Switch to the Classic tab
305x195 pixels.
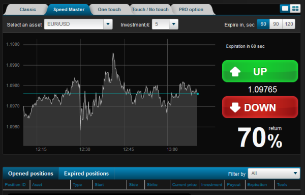click(x=27, y=10)
